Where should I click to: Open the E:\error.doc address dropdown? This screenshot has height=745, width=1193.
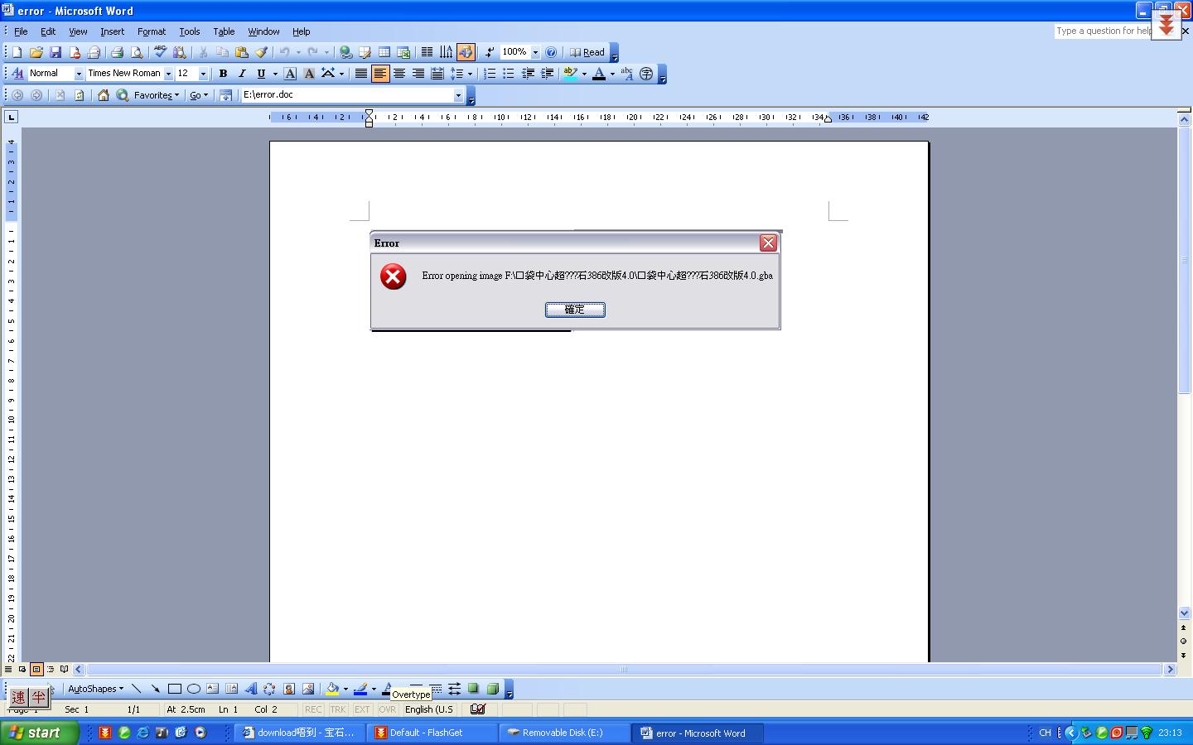[x=458, y=95]
